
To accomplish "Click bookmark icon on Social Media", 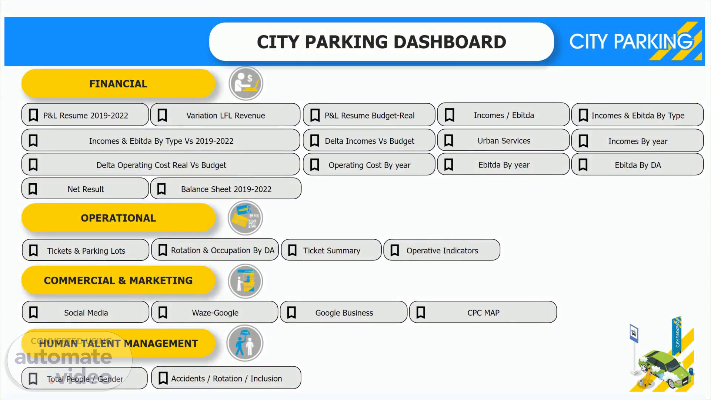I will point(33,312).
